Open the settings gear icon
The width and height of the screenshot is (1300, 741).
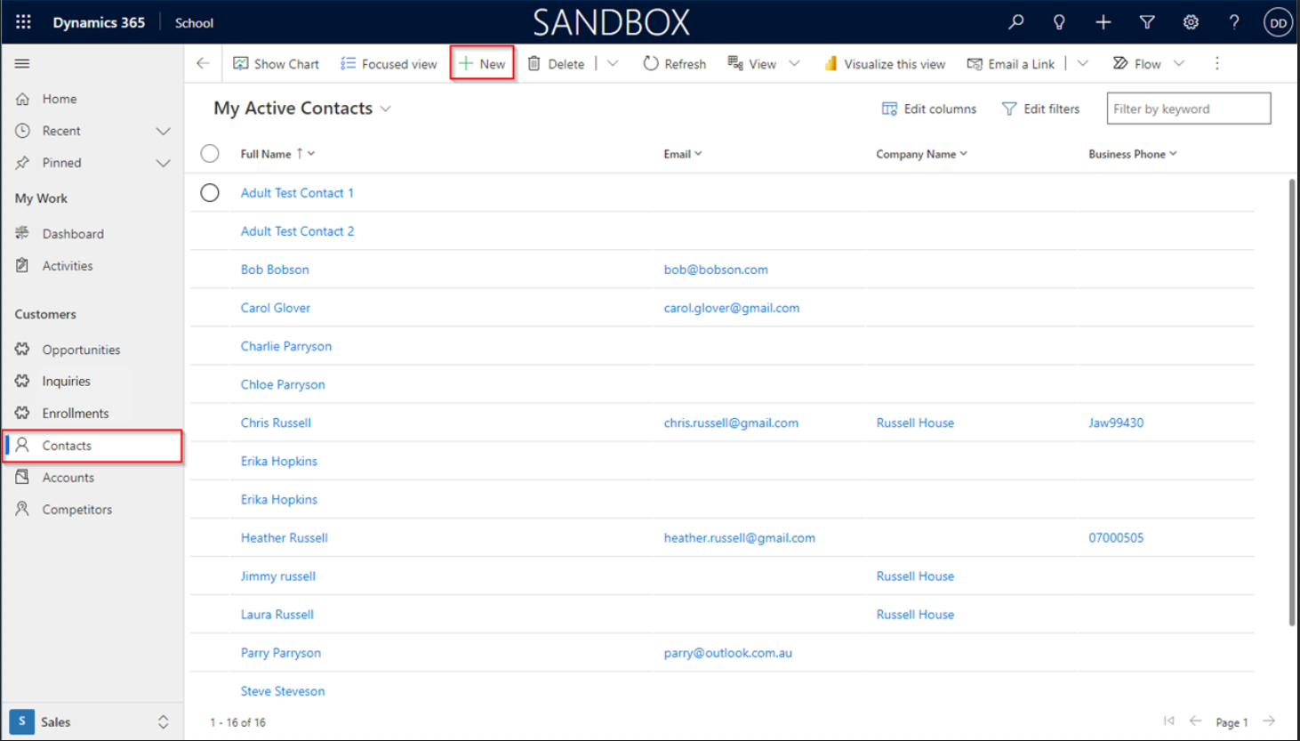(1191, 22)
